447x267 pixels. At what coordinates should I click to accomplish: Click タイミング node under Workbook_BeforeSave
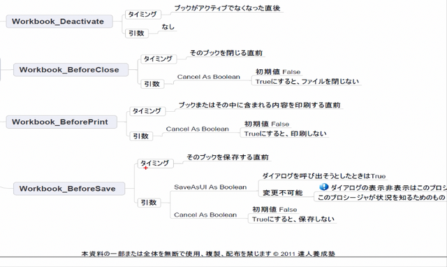tap(156, 164)
